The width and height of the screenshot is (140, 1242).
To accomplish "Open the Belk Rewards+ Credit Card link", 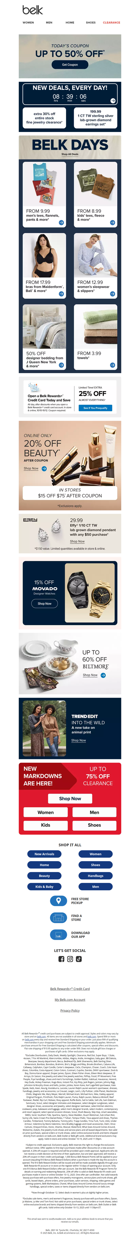I will (70, 989).
